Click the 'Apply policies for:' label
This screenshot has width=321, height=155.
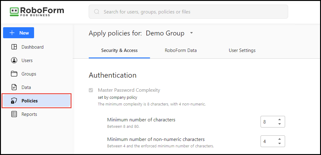coord(115,33)
